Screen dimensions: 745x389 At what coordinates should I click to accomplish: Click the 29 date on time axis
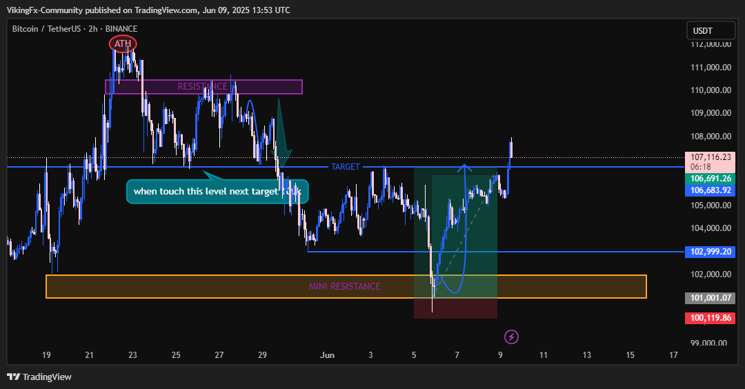[262, 355]
